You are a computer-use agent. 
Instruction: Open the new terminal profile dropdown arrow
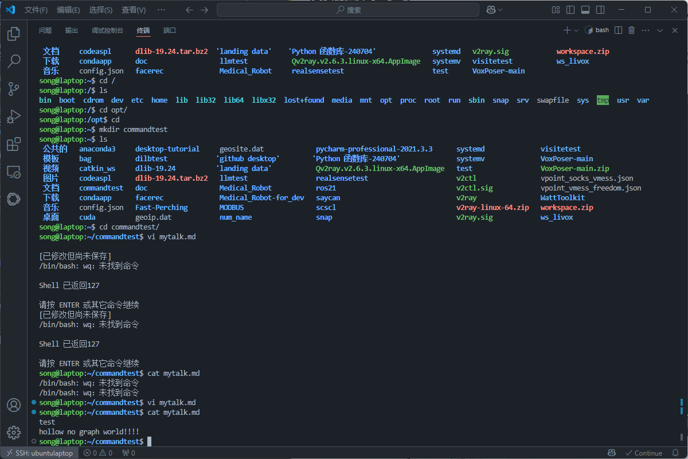click(576, 30)
